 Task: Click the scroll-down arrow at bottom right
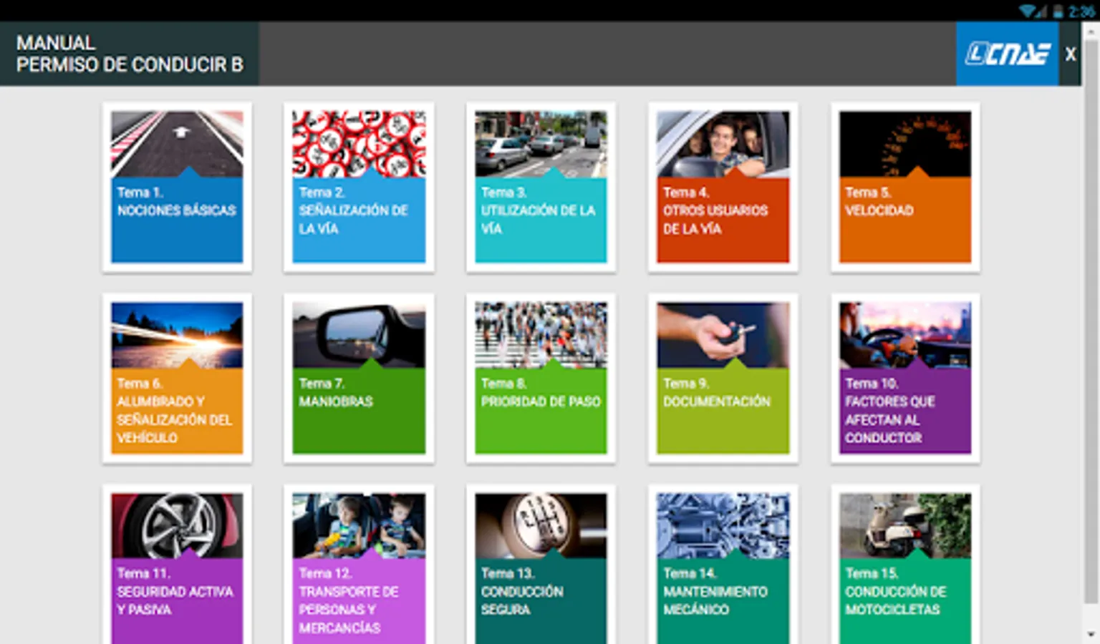point(1091,634)
